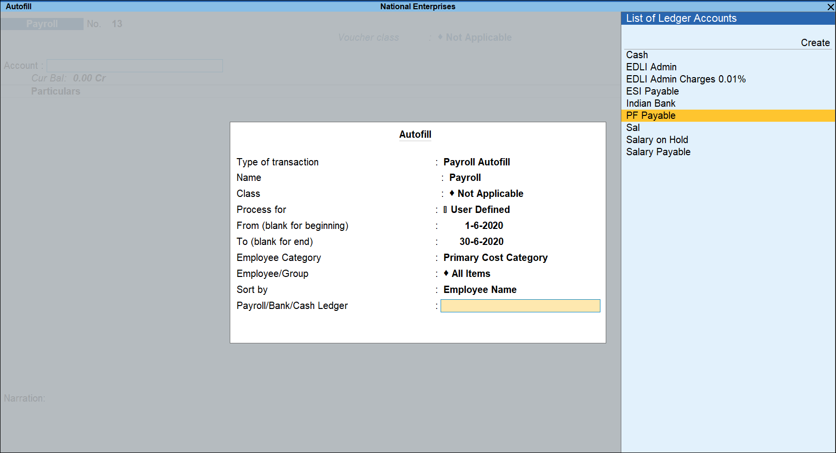The image size is (836, 453).
Task: Click the To date 30-6-2020
Action: point(481,242)
